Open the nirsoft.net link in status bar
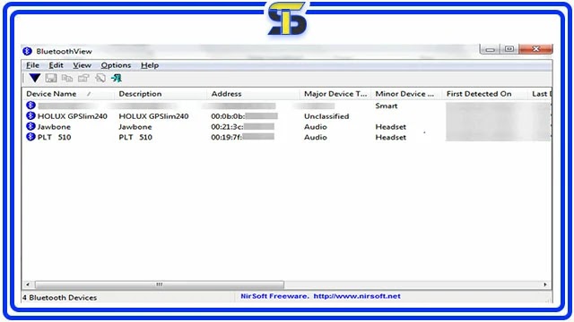The image size is (574, 322). pyautogui.click(x=357, y=296)
